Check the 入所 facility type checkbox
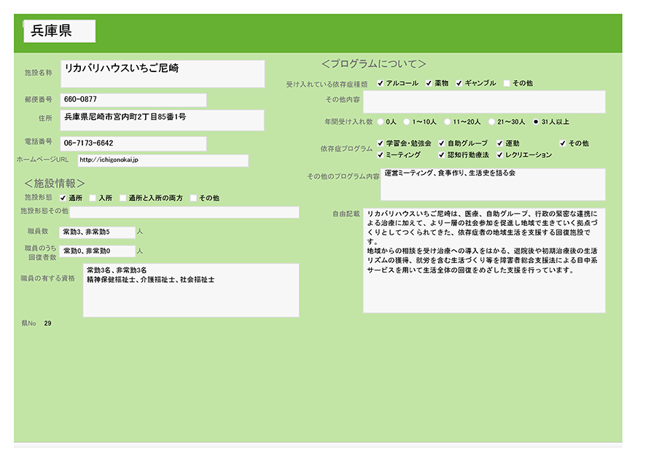The image size is (654, 462). (93, 197)
